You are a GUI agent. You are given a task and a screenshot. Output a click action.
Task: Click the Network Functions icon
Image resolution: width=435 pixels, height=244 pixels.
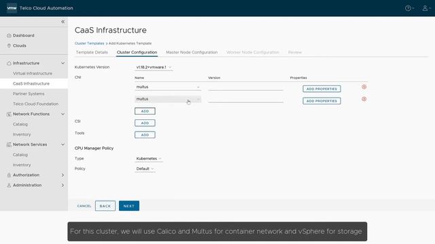point(9,114)
